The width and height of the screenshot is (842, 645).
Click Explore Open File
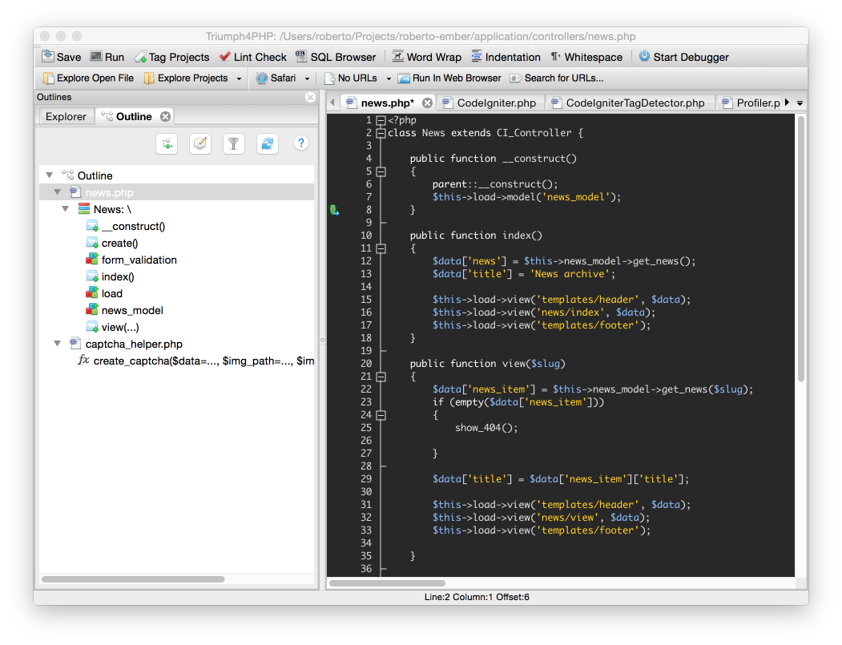(x=88, y=79)
